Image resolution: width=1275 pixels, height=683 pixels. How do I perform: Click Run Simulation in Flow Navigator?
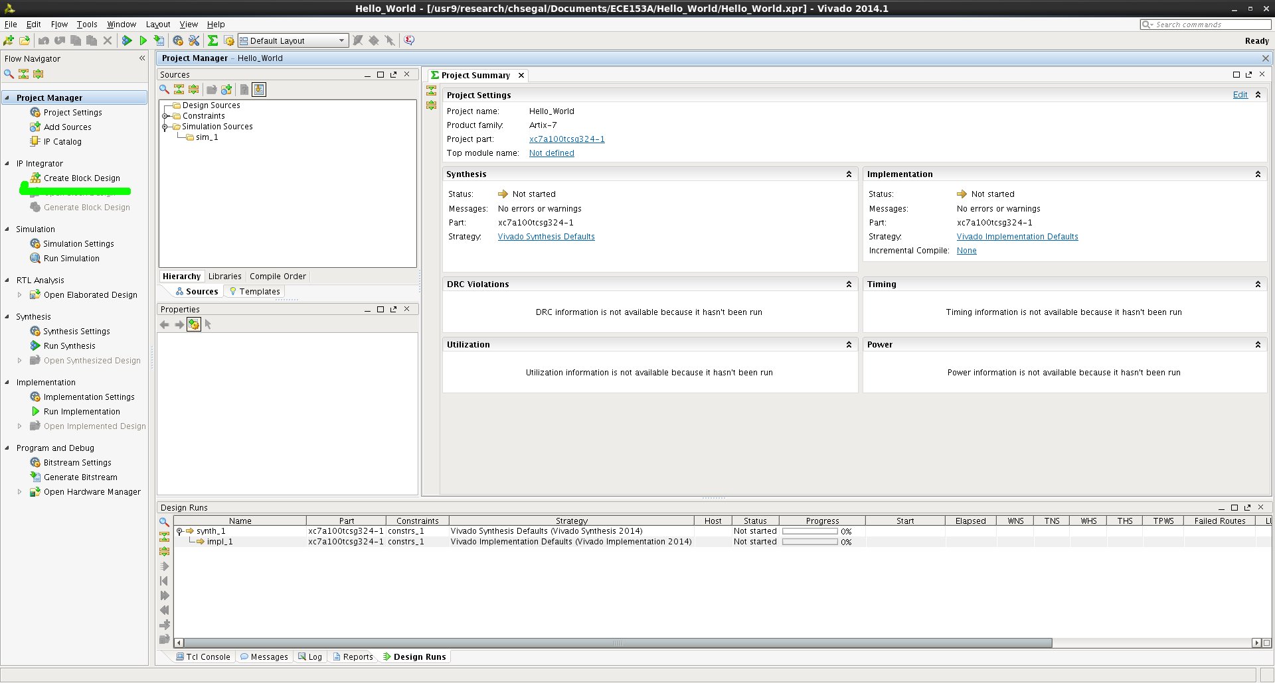pos(71,259)
